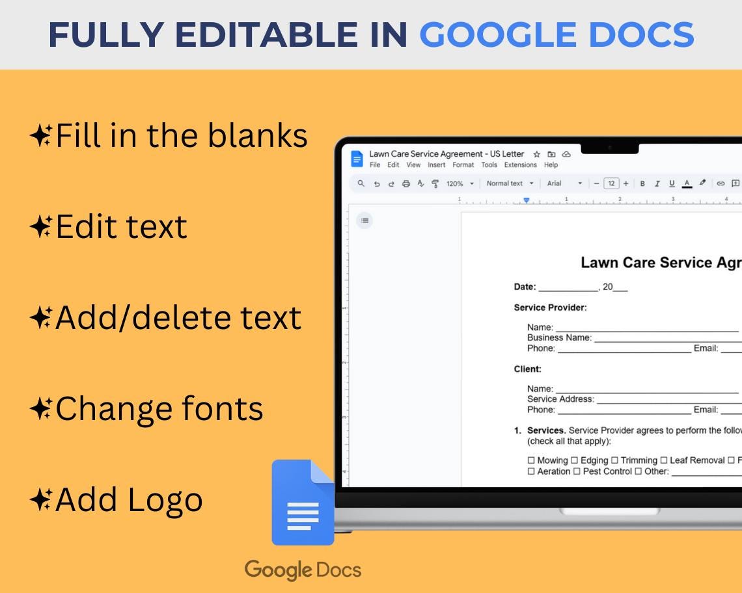Image resolution: width=742 pixels, height=593 pixels.
Task: Show the document outline panel
Action: [364, 220]
